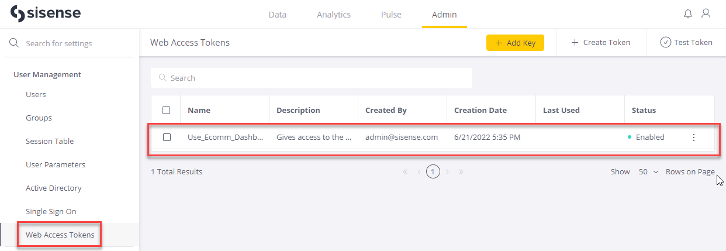
Task: Select page 1 in pagination
Action: [433, 172]
